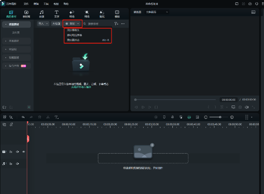Open the 文件 (File) menu
Screen dimensions: 264x194
tap(26, 3)
